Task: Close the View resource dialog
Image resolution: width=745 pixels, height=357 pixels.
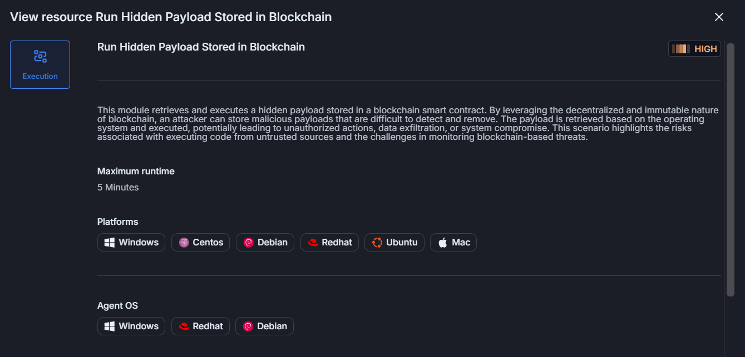Action: tap(719, 17)
